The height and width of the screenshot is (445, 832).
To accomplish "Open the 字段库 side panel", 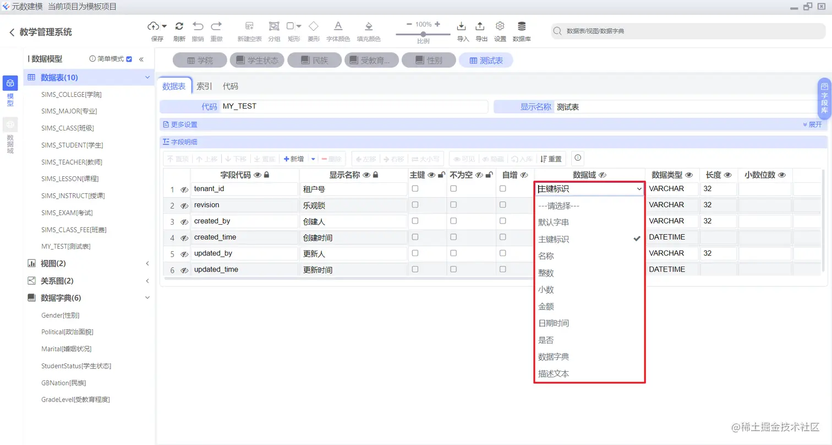I will coord(824,99).
